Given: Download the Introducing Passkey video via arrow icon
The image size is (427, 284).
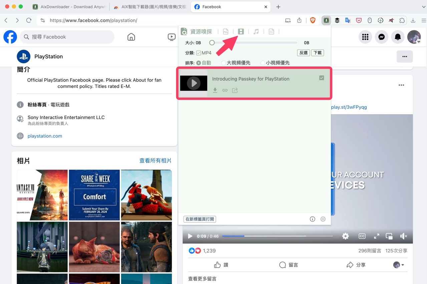Looking at the screenshot, I should tap(215, 90).
